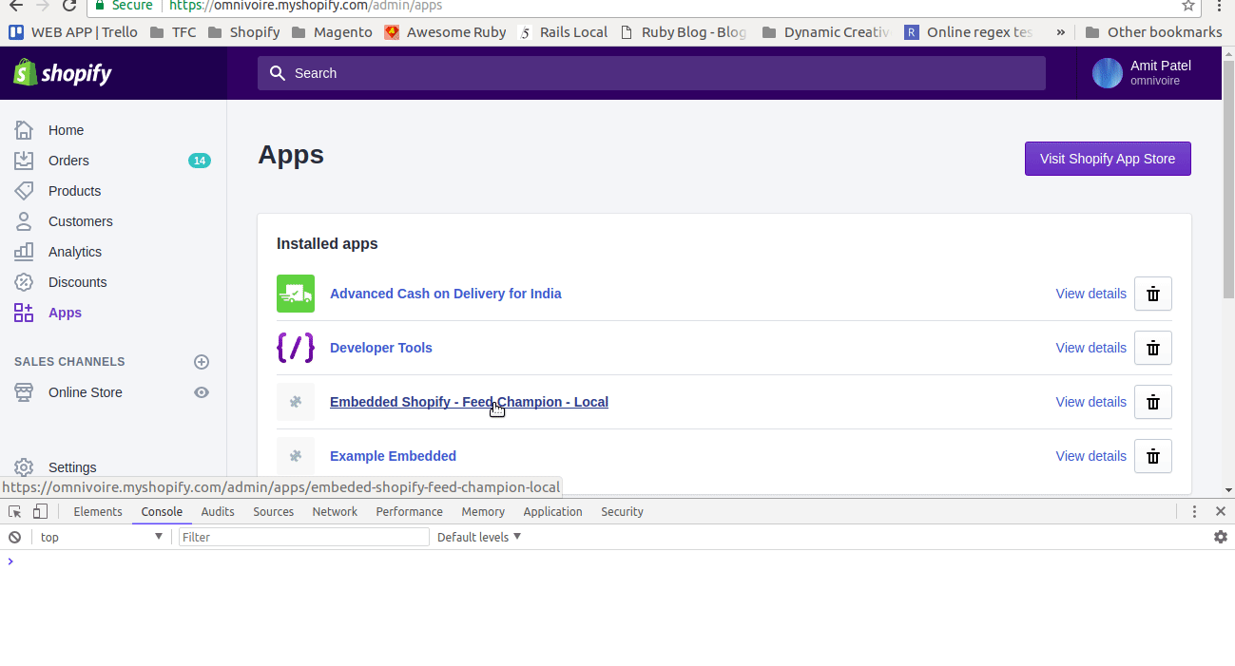Click the console Filter field
Image resolution: width=1235 pixels, height=666 pixels.
tap(304, 537)
